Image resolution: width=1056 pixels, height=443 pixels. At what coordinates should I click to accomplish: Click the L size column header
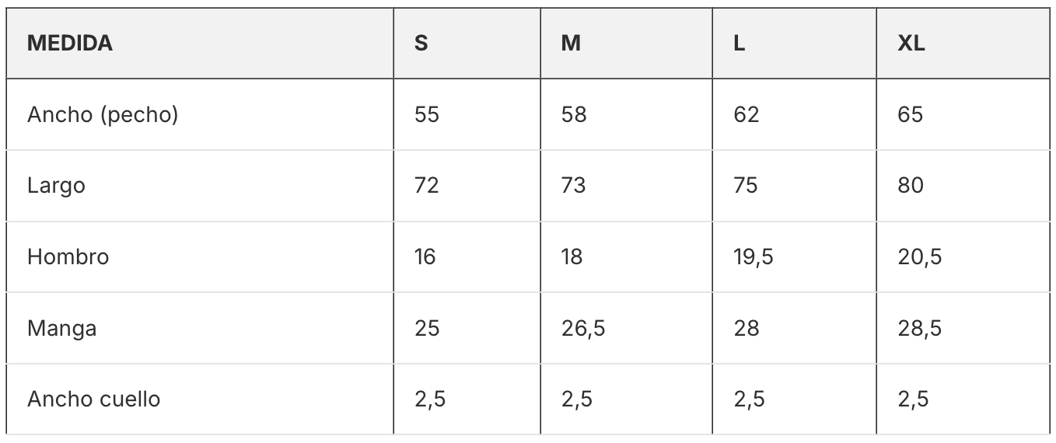pos(739,44)
